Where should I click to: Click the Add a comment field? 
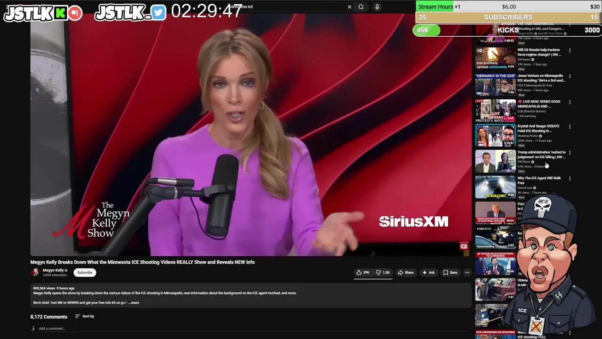click(x=254, y=329)
